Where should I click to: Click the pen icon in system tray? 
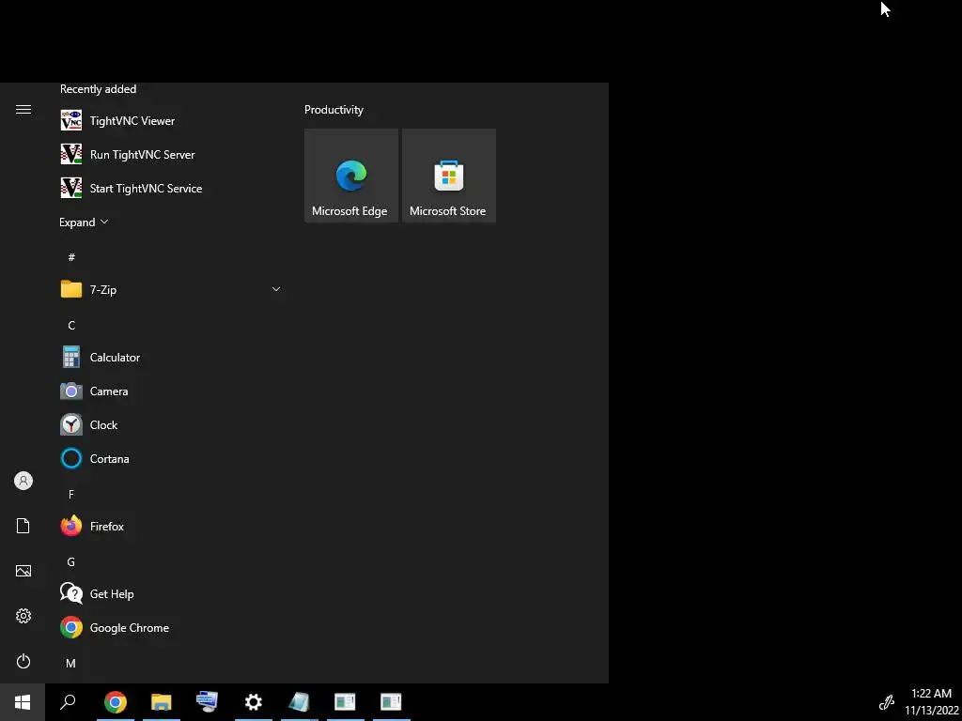(887, 702)
